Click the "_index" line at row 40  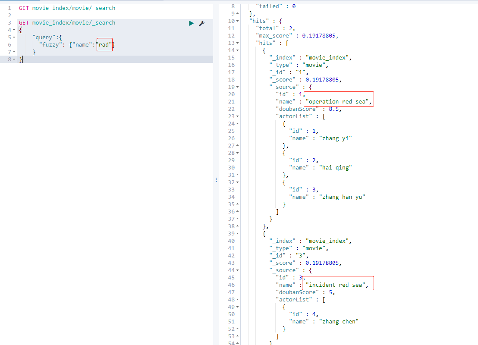[310, 241]
